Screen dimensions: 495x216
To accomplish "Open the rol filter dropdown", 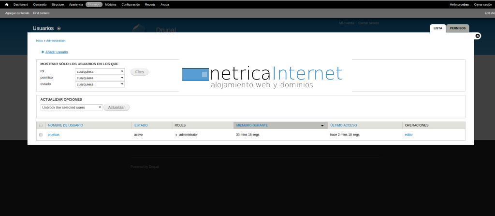I will pos(100,72).
